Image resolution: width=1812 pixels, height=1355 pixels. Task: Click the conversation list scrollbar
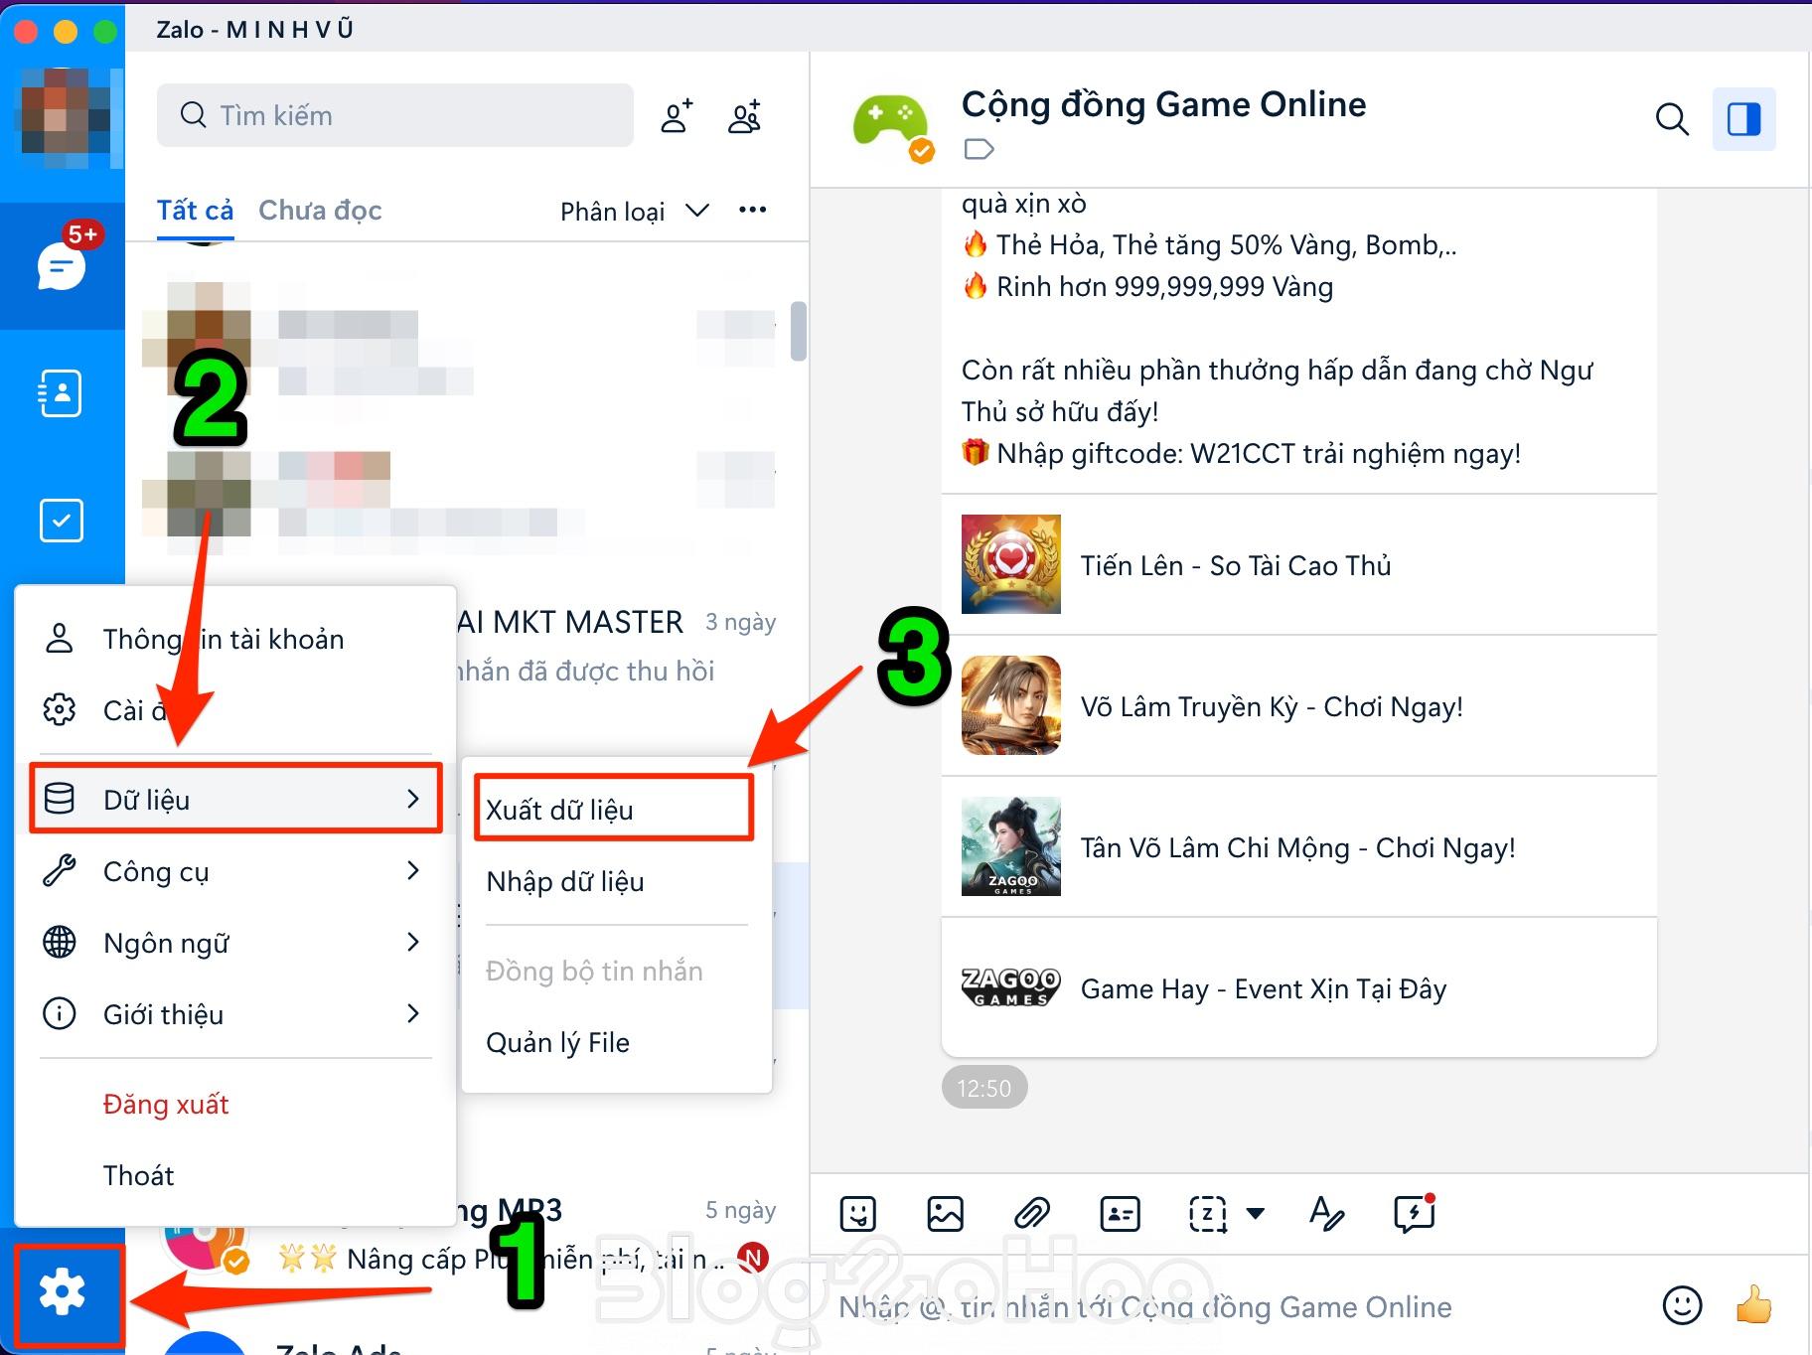coord(798,331)
